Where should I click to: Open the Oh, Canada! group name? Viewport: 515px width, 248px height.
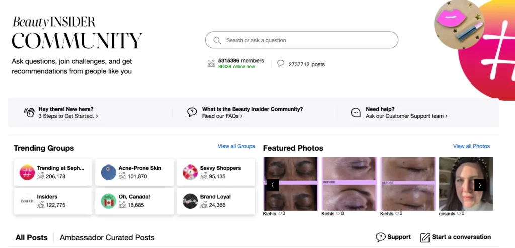coord(134,197)
